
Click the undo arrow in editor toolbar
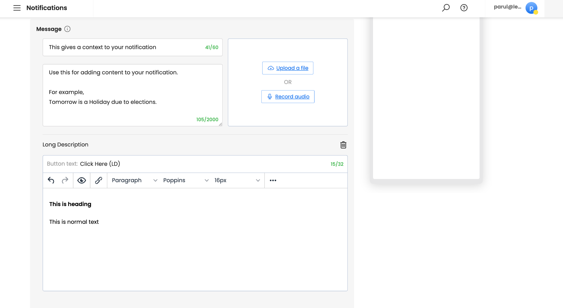(x=51, y=180)
